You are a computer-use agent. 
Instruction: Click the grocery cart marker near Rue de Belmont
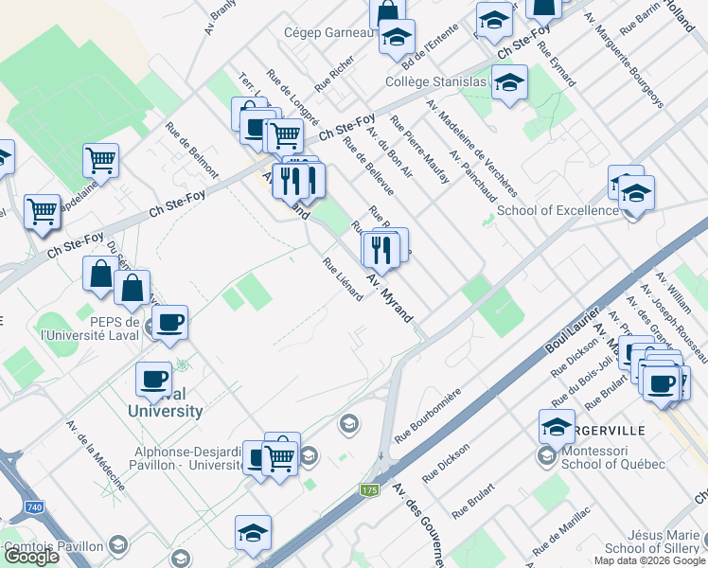point(101,161)
